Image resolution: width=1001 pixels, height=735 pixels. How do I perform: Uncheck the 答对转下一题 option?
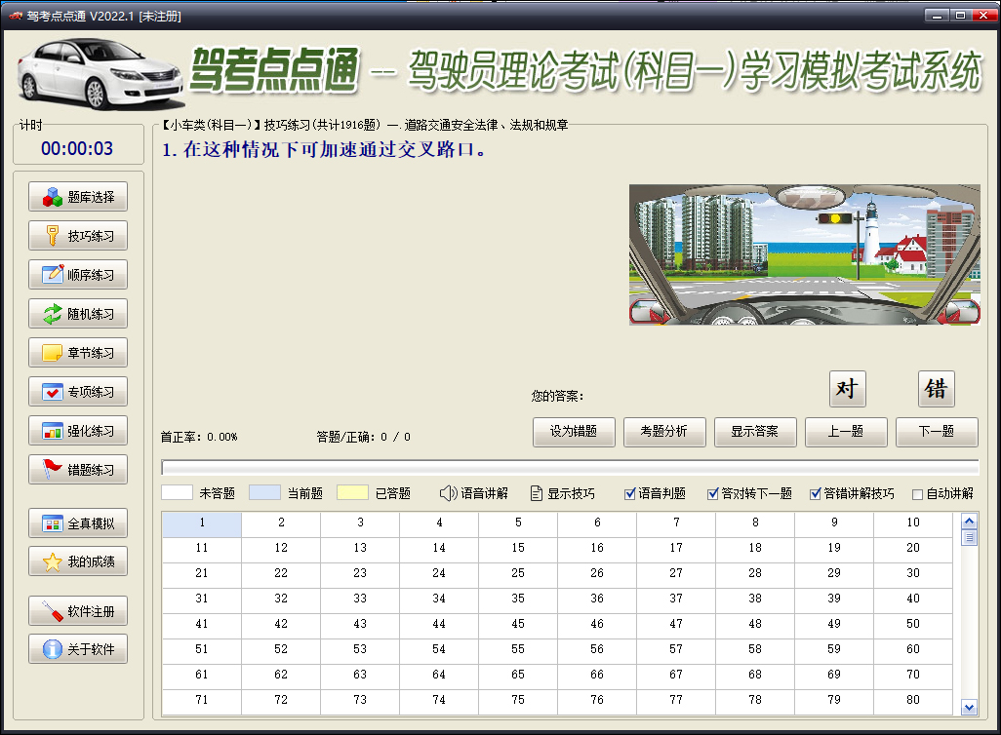(x=713, y=494)
